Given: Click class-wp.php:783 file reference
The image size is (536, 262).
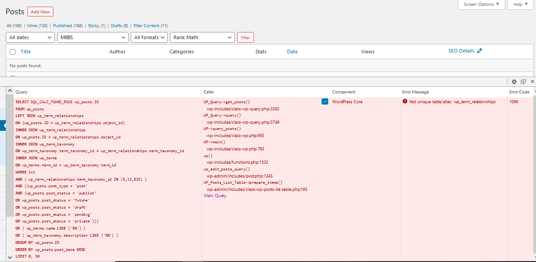Looking at the screenshot, I should [235, 149].
